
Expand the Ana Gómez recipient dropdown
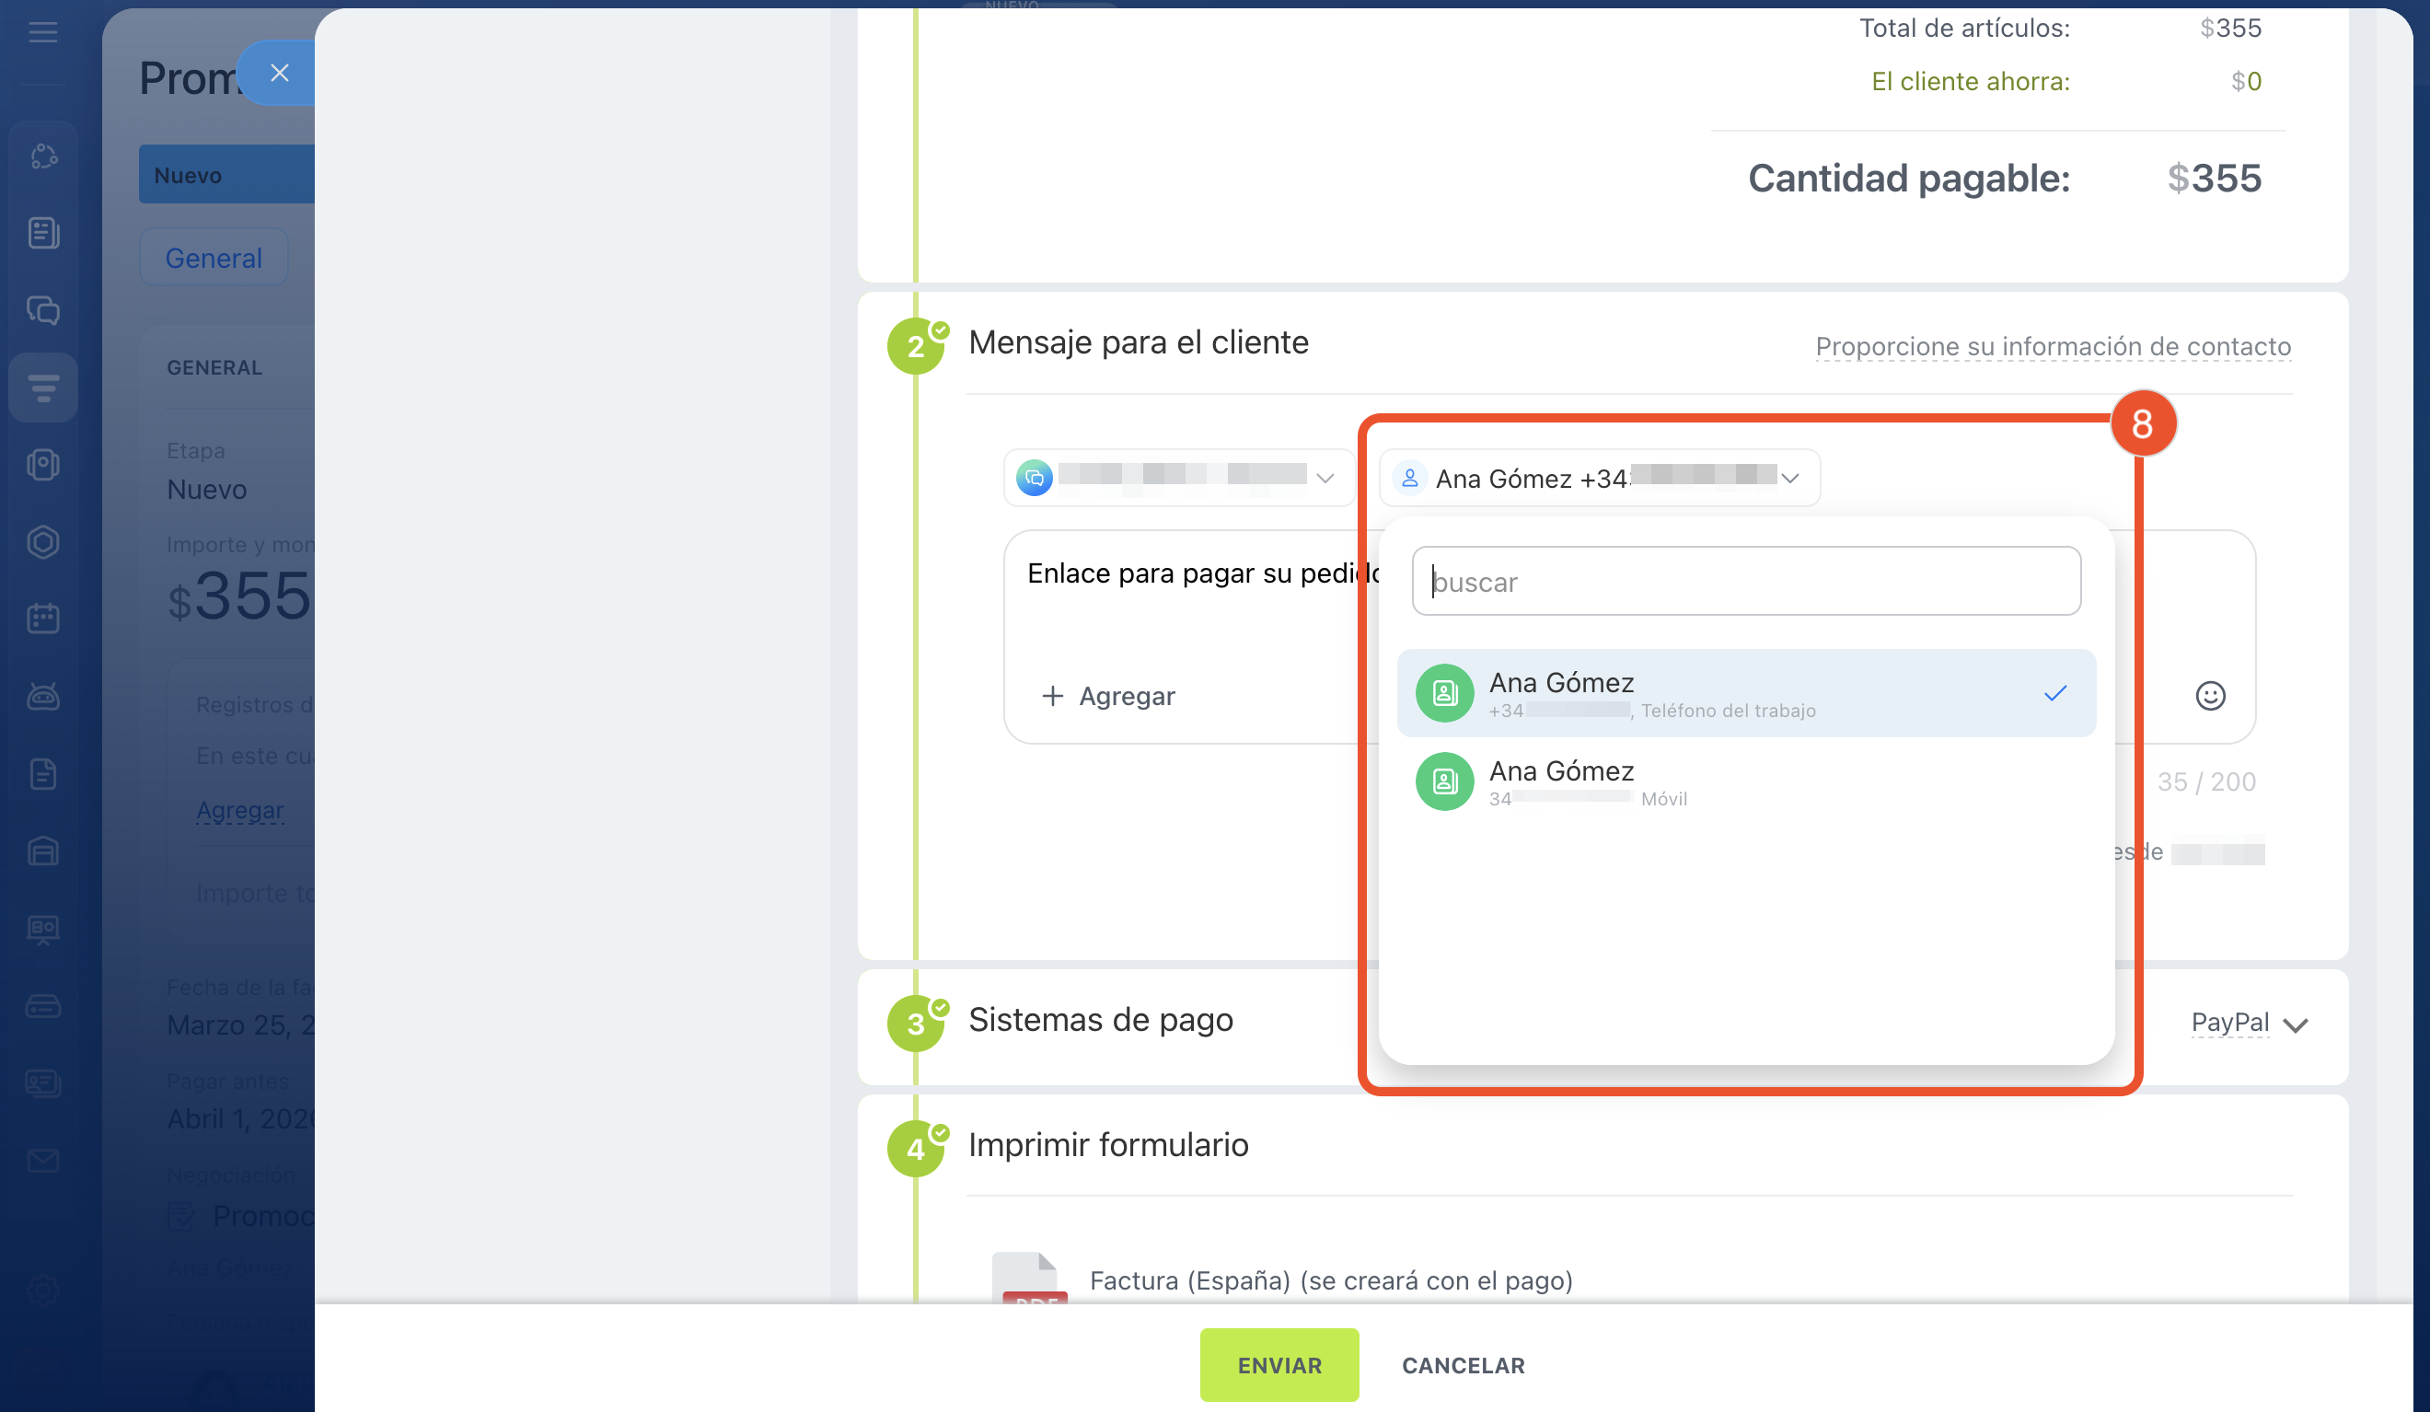1599,478
